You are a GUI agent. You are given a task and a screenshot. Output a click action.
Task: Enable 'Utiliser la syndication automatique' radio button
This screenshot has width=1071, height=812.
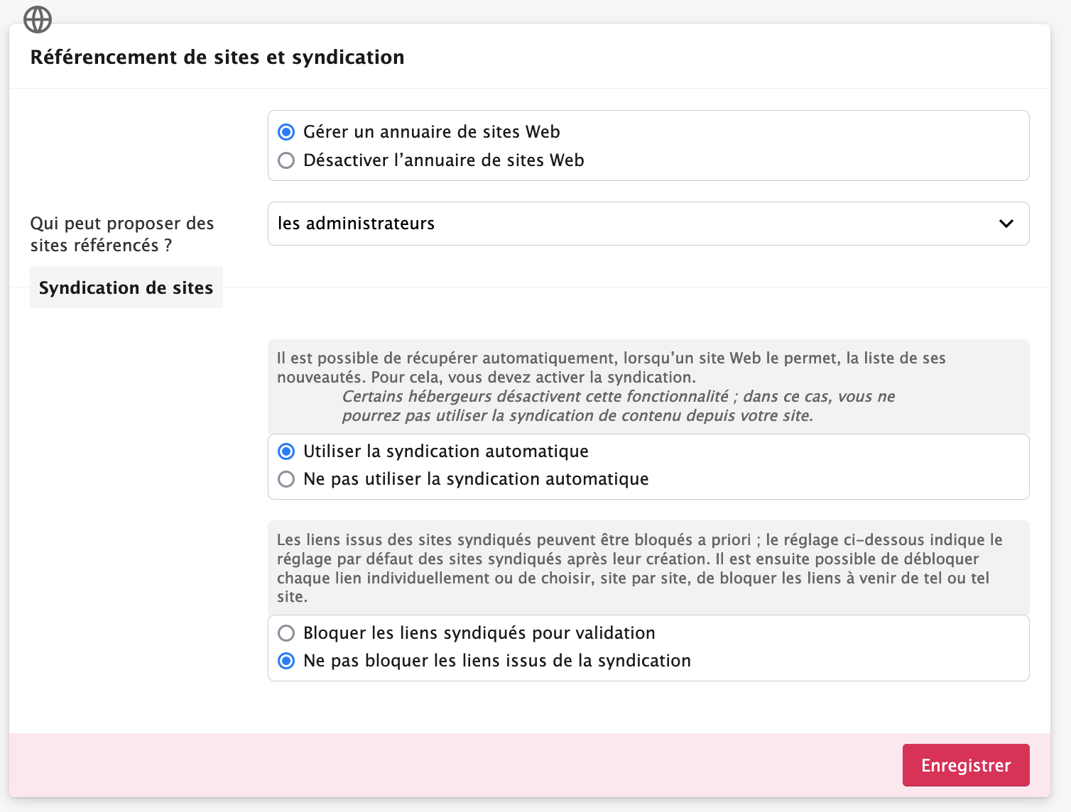click(286, 451)
